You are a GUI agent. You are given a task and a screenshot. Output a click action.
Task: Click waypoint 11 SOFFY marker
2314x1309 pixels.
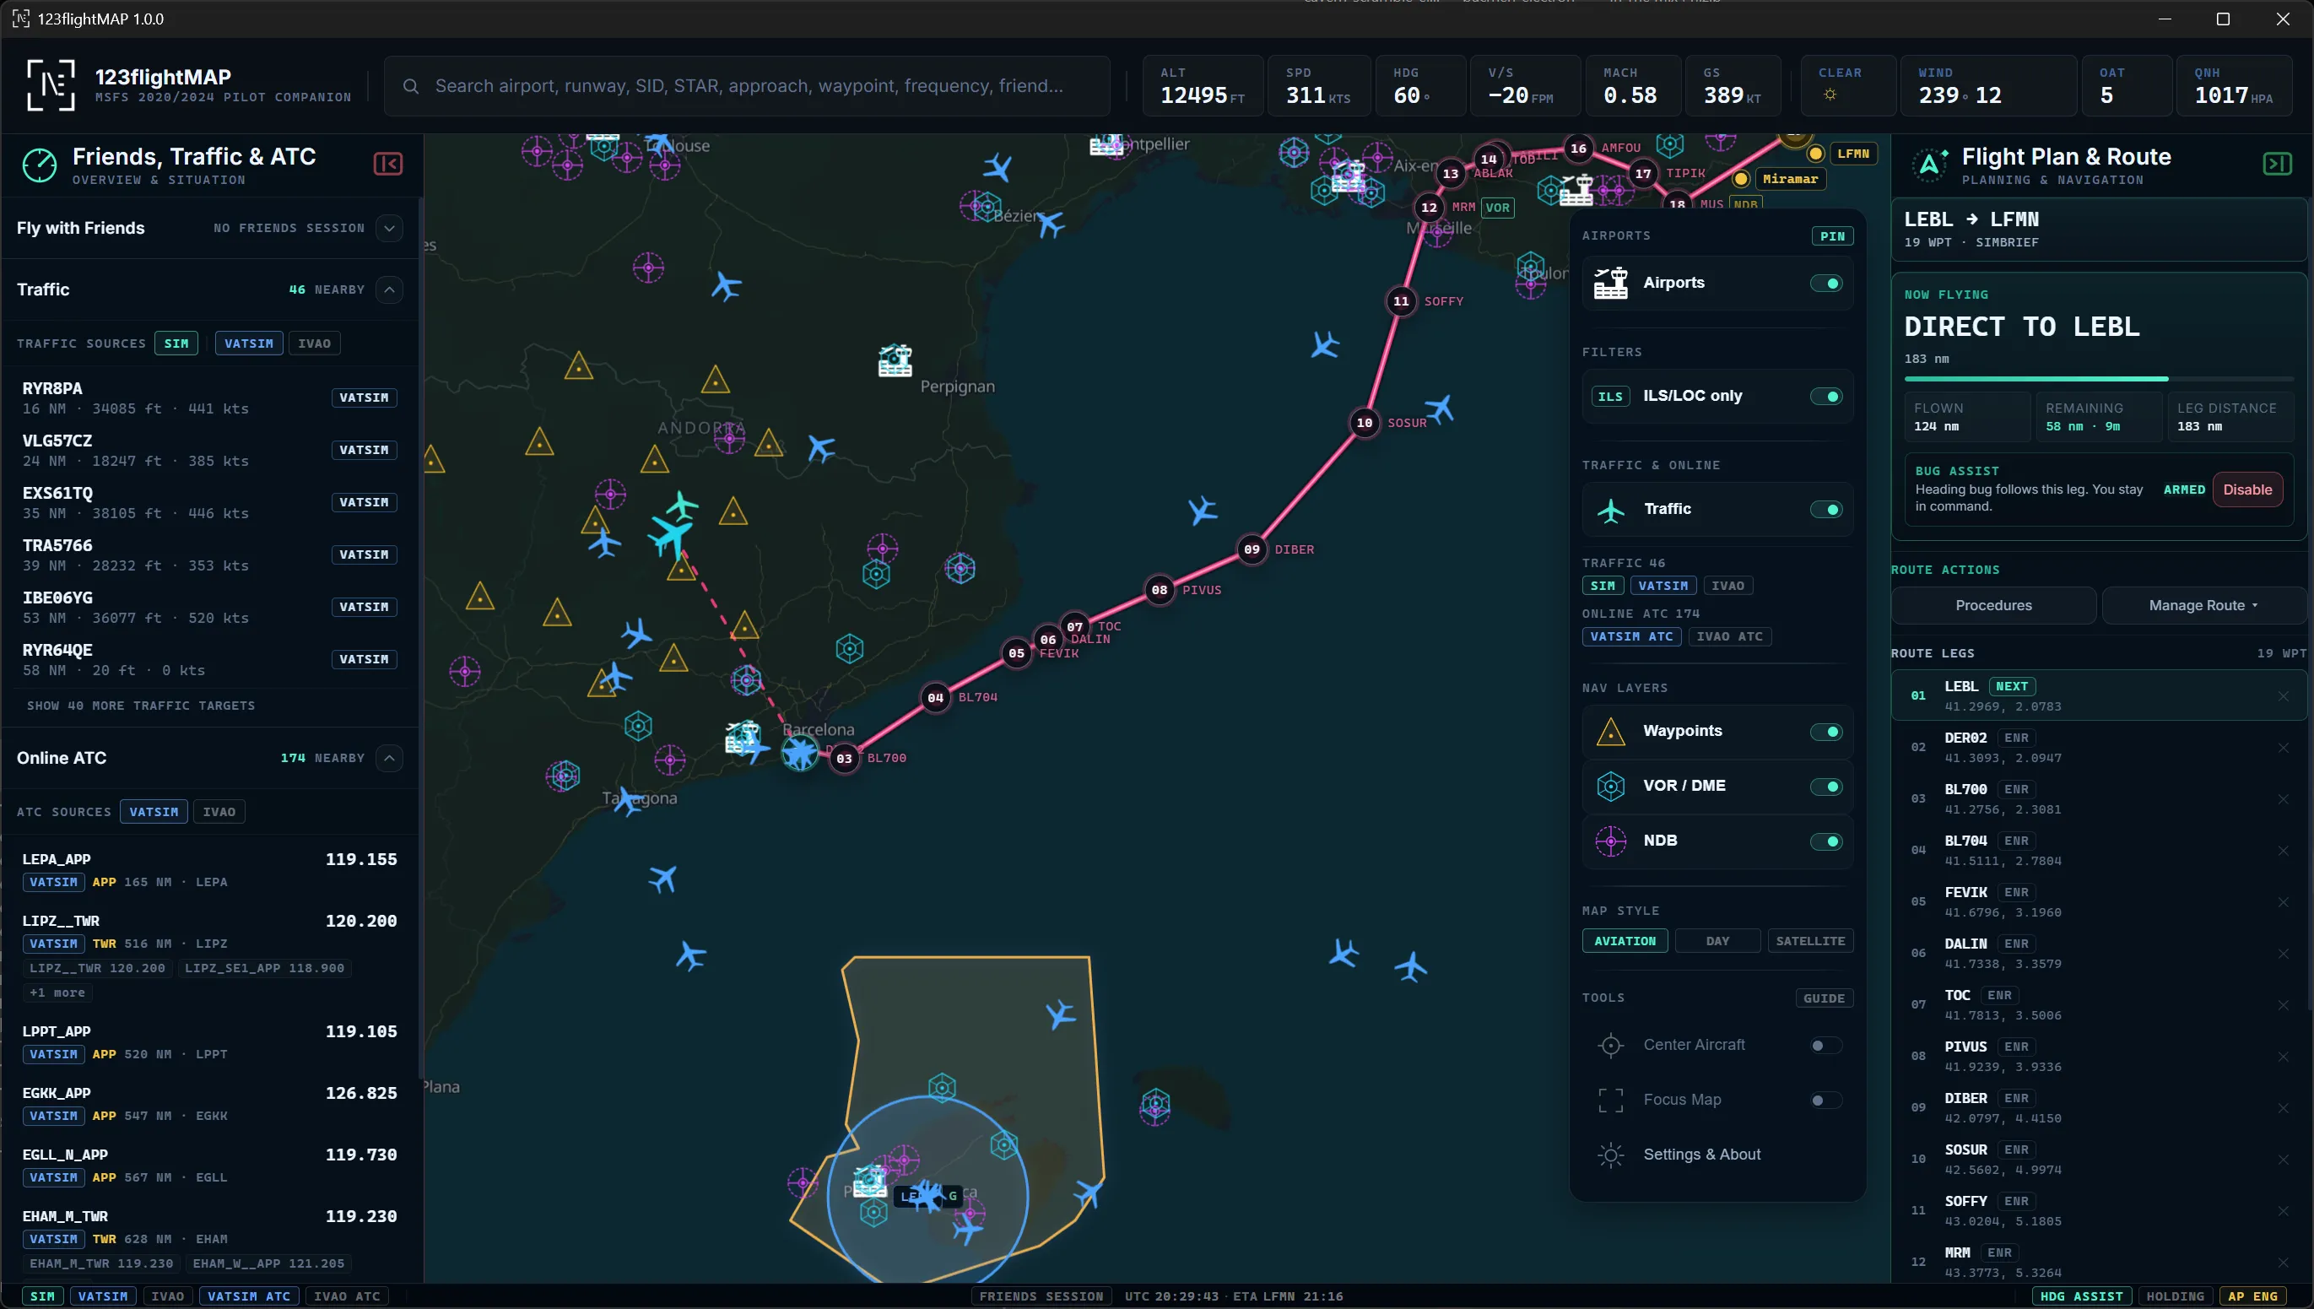click(x=1401, y=301)
